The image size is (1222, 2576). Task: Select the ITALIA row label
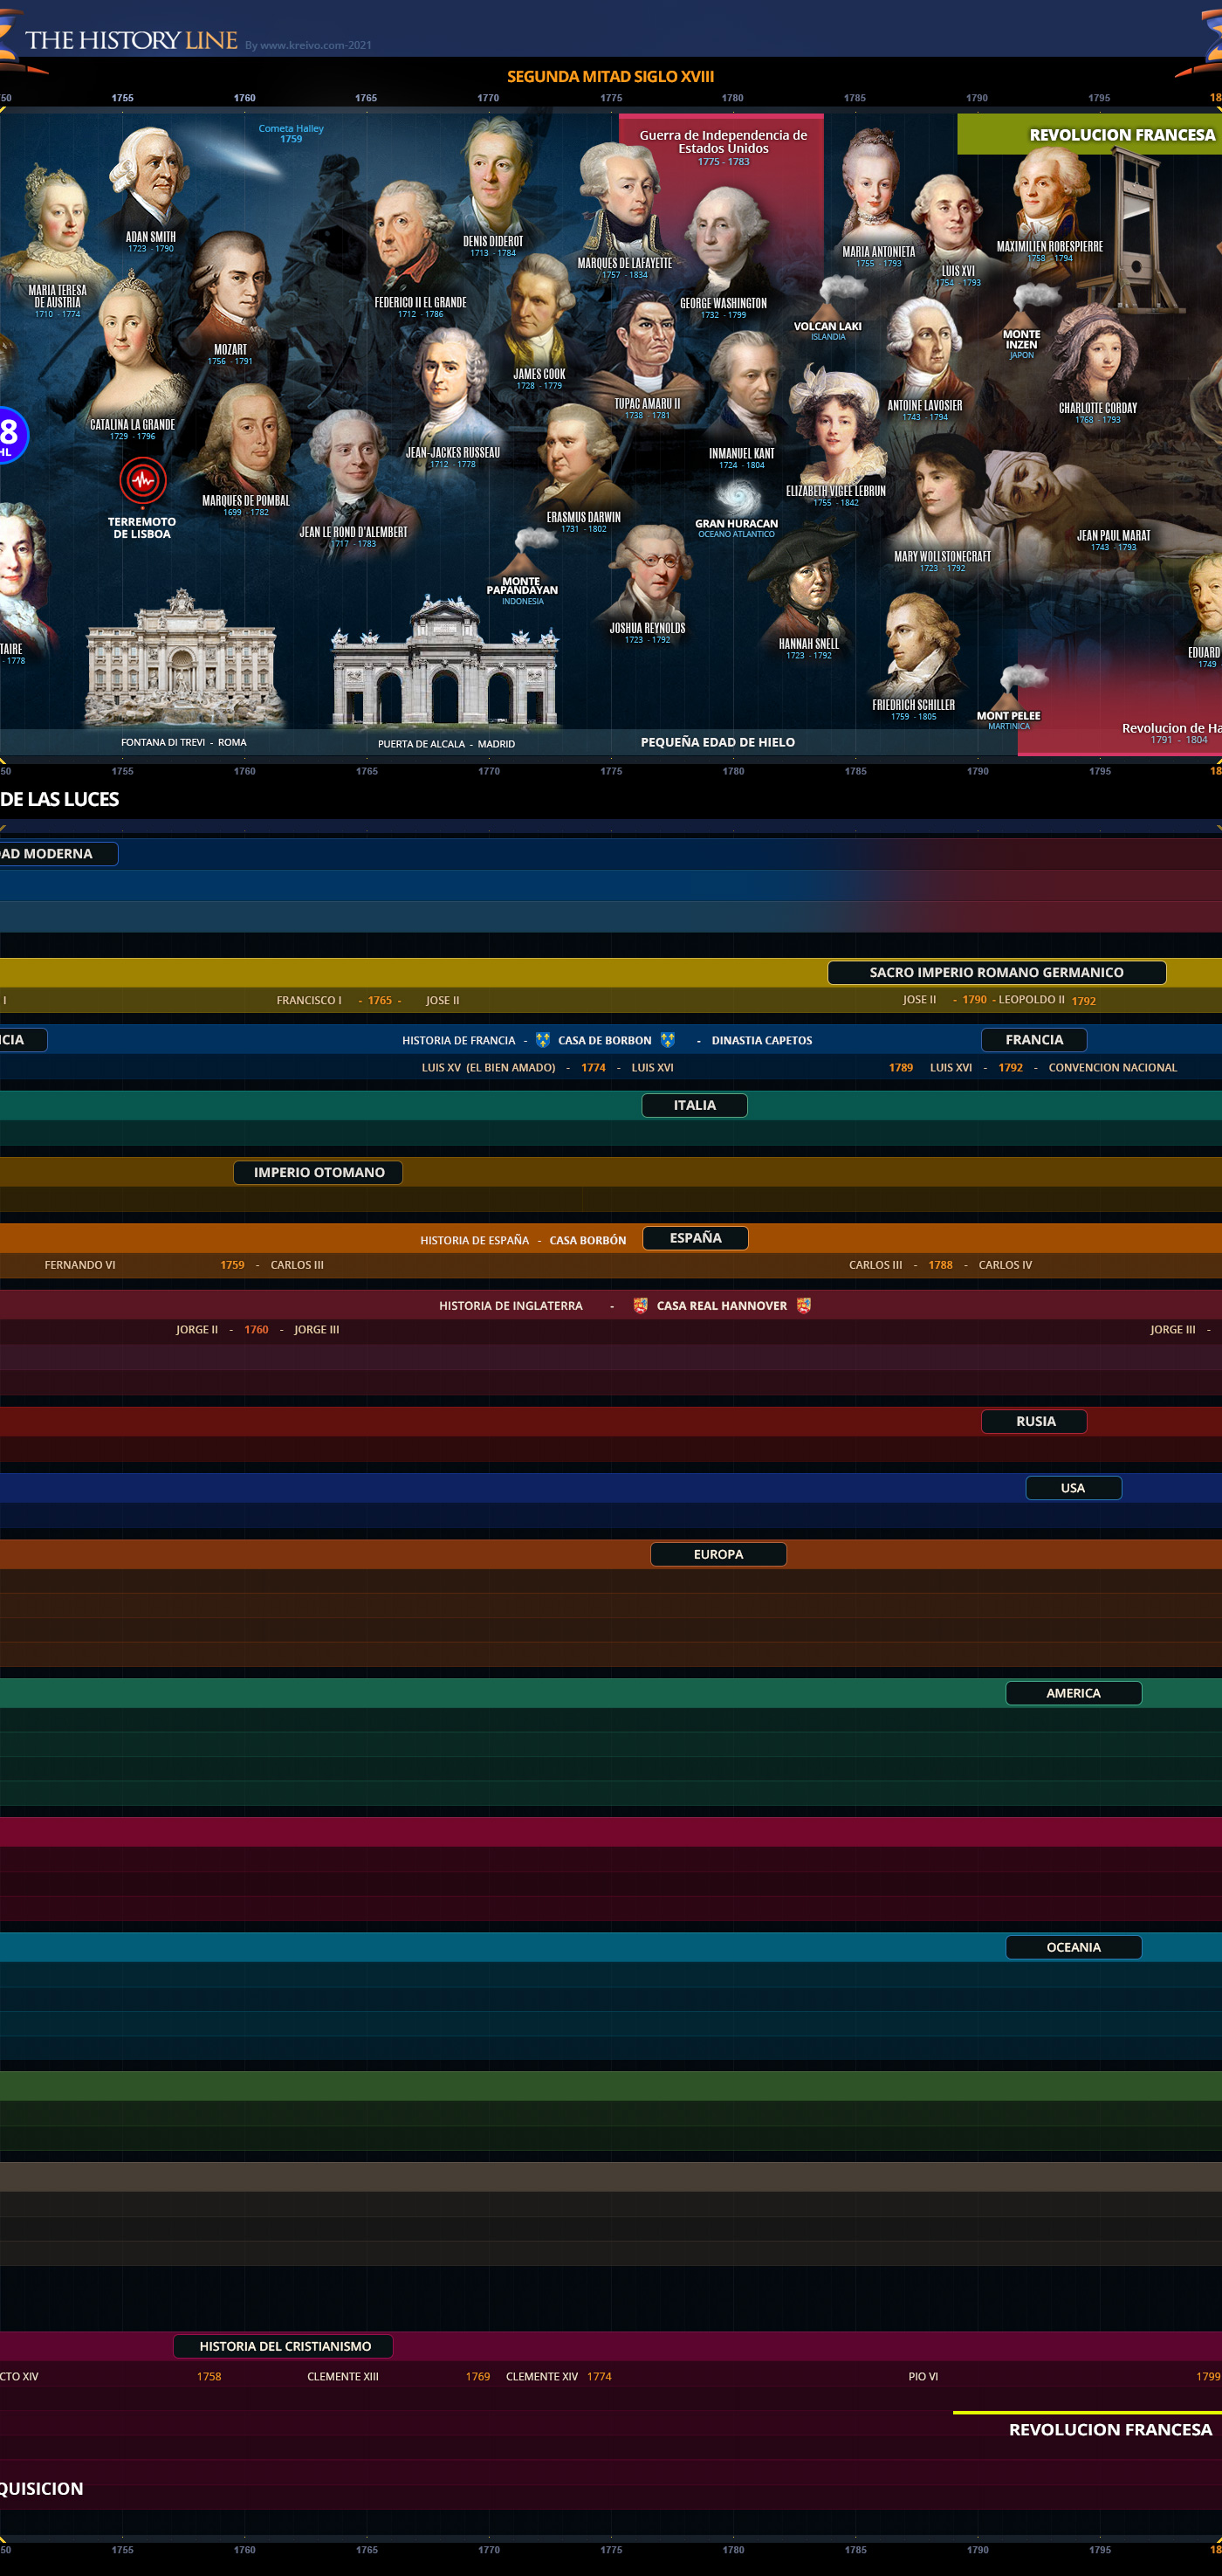click(x=695, y=1105)
